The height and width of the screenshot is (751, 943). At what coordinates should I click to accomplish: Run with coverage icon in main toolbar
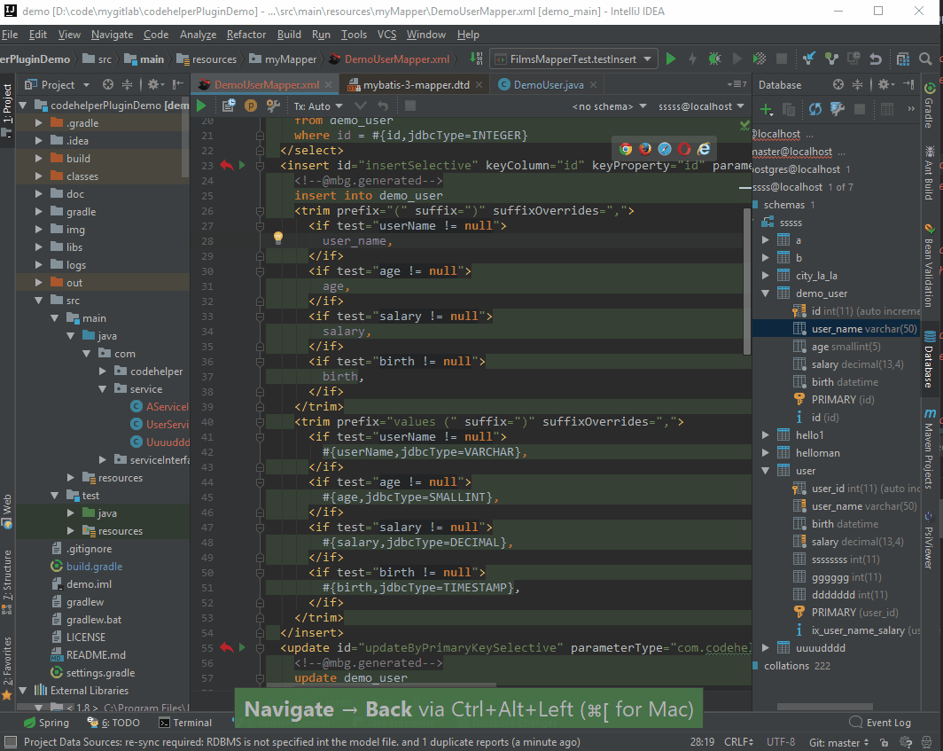(x=760, y=59)
